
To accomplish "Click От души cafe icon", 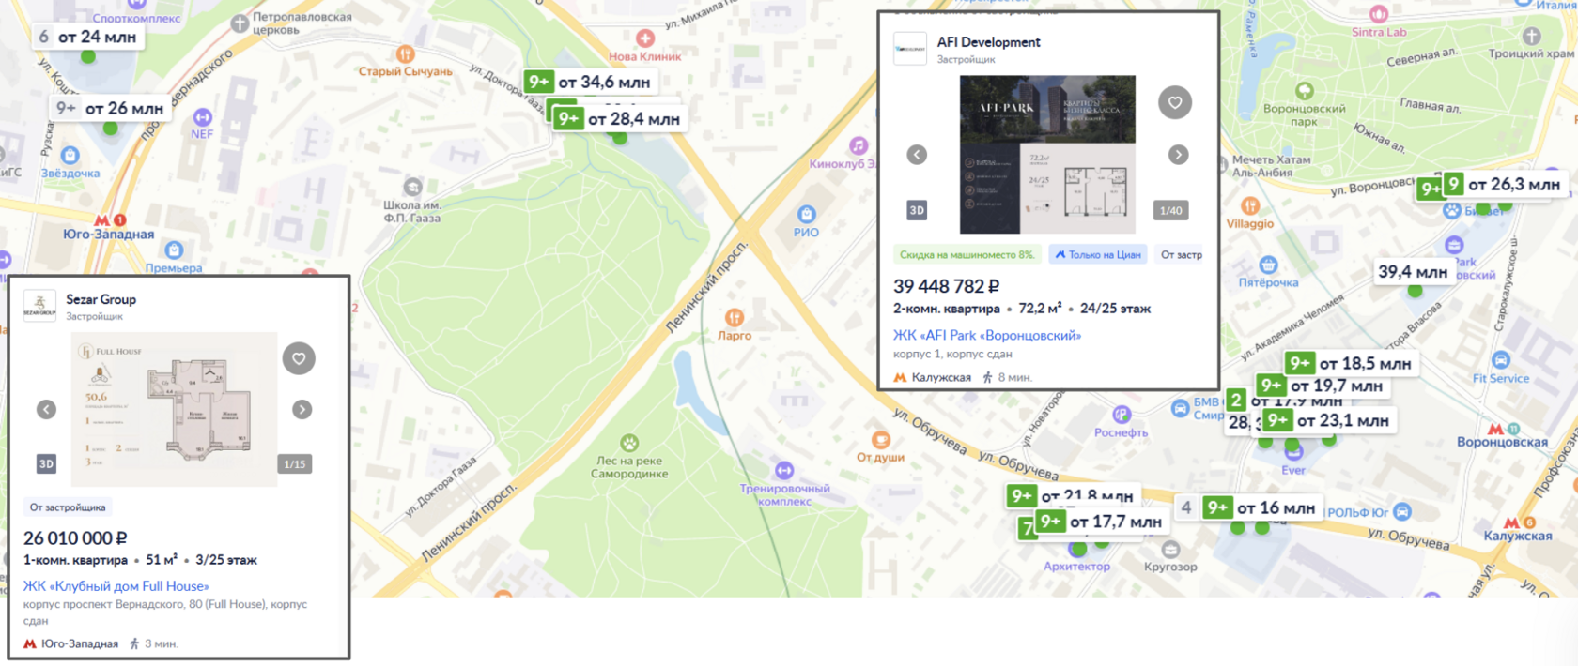I will (881, 440).
